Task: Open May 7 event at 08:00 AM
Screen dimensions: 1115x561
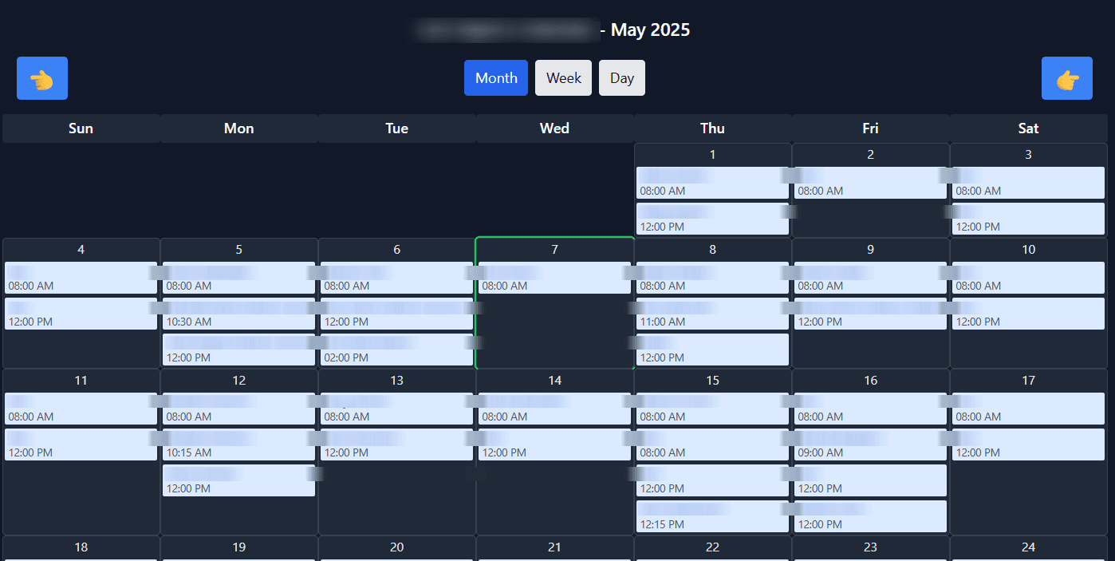Action: click(x=554, y=278)
